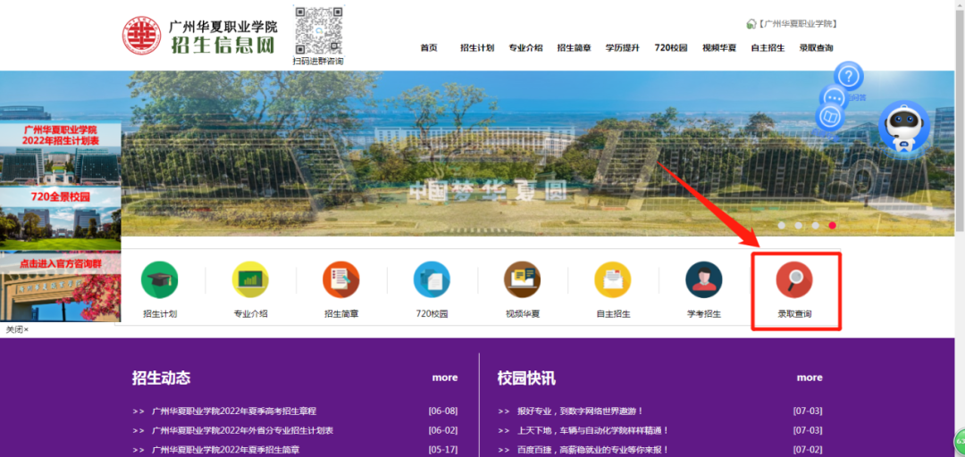Click the floating book icon
The width and height of the screenshot is (965, 457).
(828, 116)
